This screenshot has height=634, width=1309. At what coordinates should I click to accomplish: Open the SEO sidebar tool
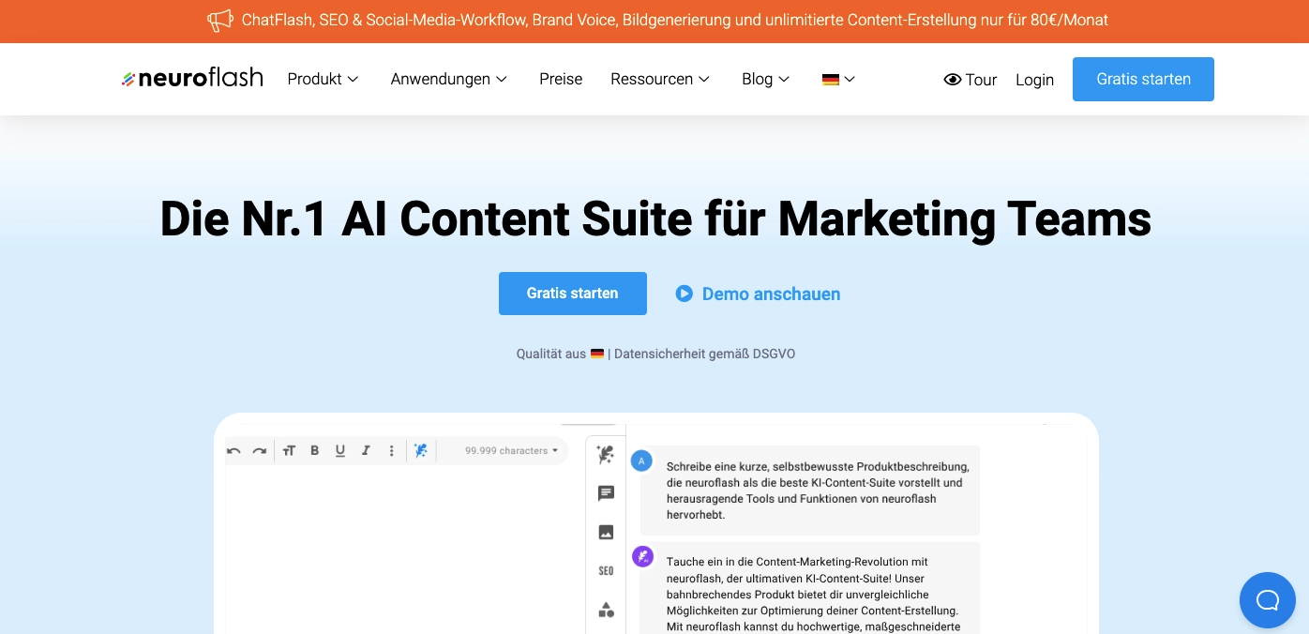pos(606,571)
